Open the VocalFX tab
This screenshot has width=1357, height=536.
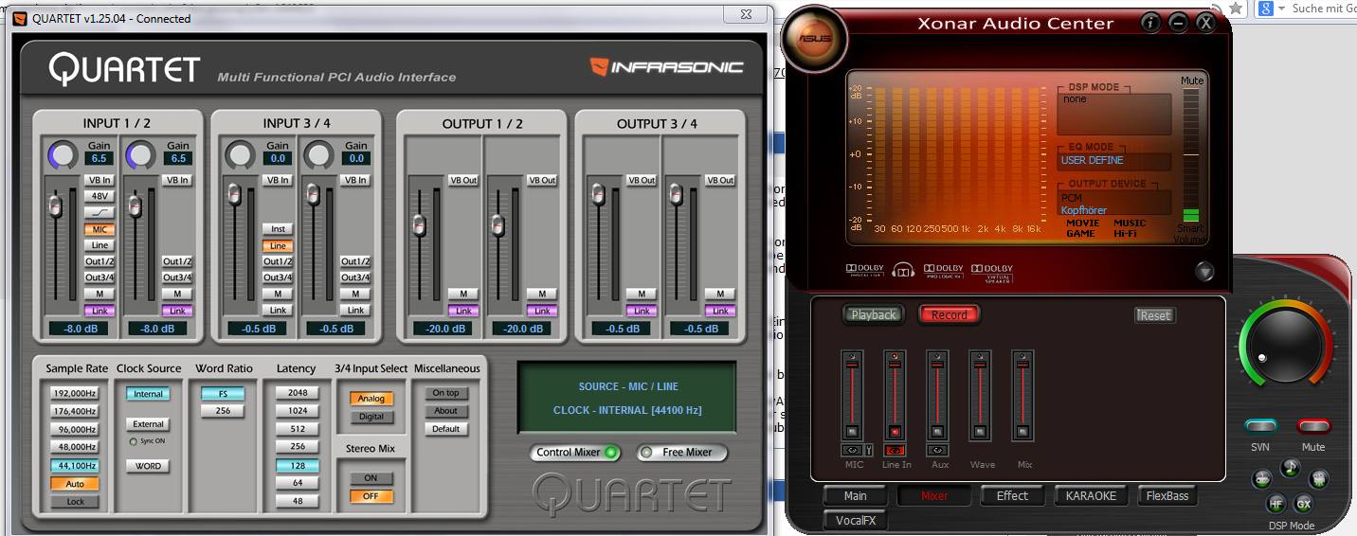click(856, 520)
